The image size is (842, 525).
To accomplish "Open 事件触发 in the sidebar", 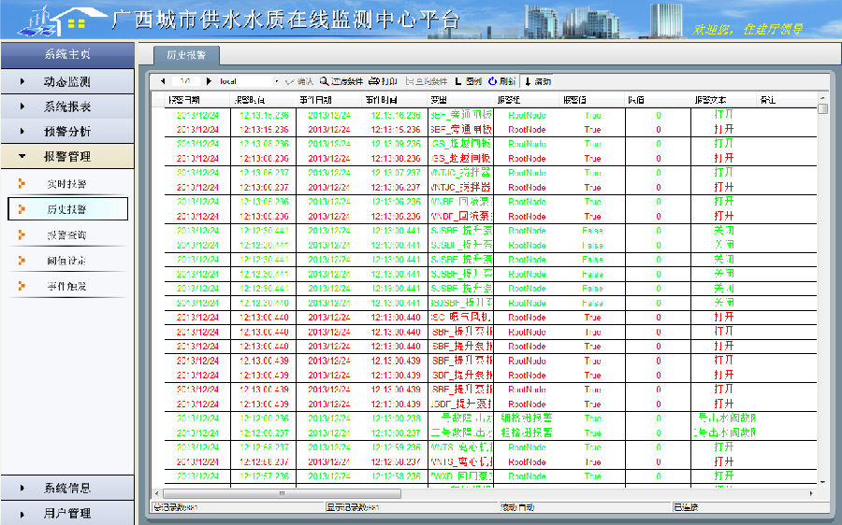I will (x=67, y=286).
